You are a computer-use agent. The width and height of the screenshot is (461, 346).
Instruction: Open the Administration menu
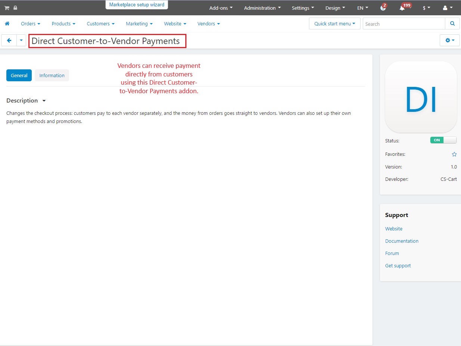pyautogui.click(x=262, y=8)
